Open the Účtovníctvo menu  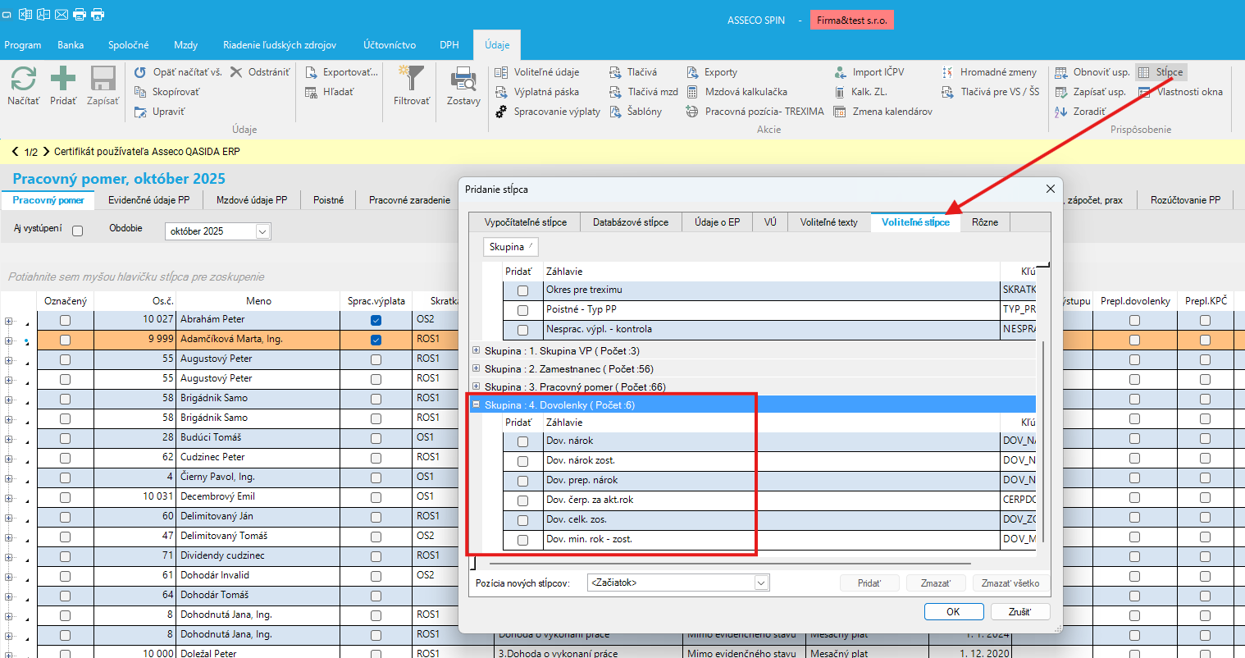(x=390, y=45)
